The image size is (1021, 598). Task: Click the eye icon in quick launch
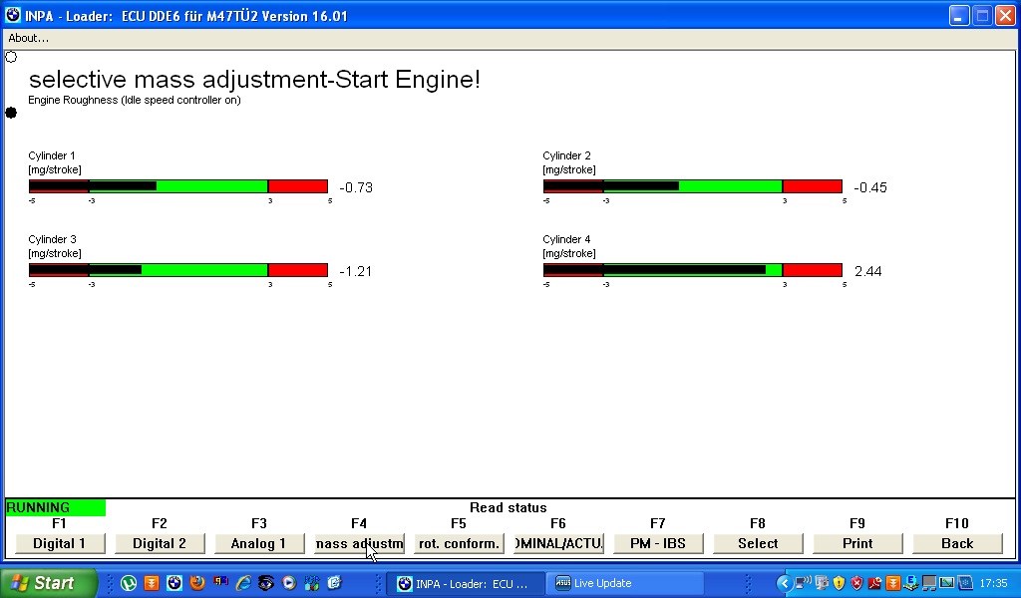tap(266, 583)
